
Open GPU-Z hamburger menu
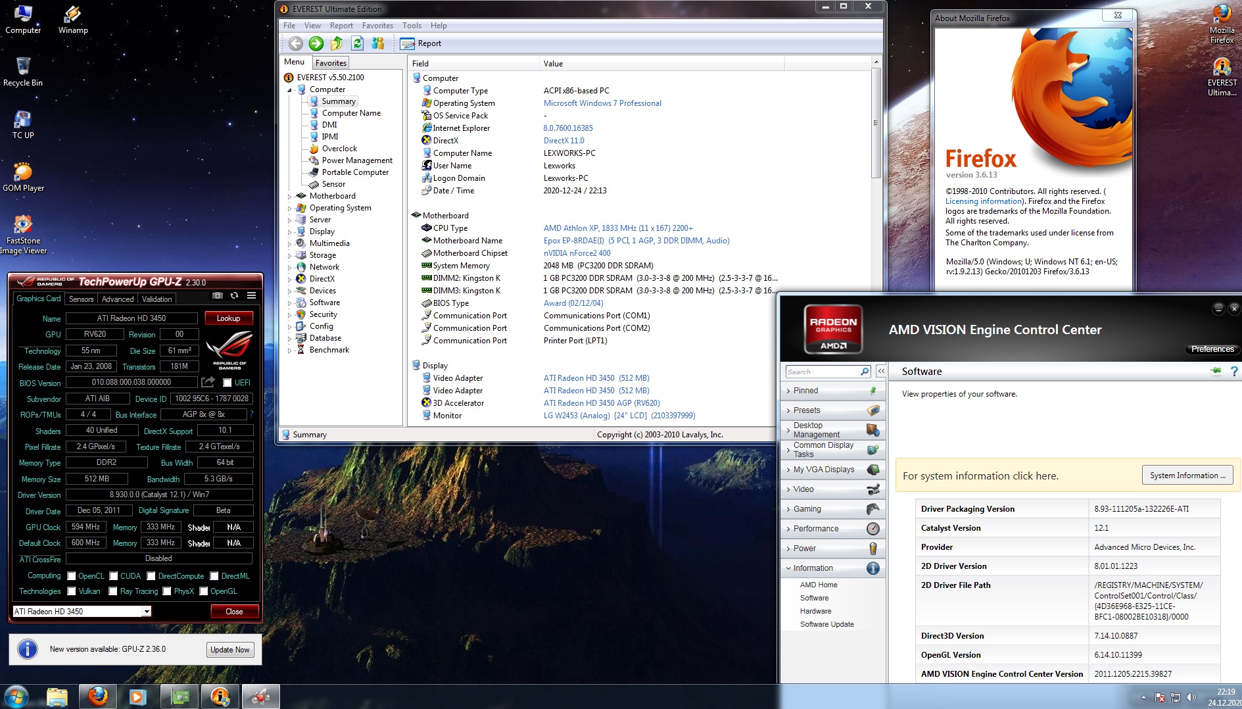(x=251, y=296)
